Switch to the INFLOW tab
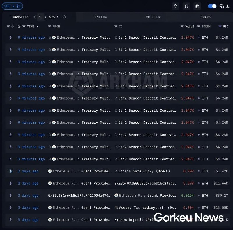Image resolution: width=233 pixels, height=230 pixels. 101,17
